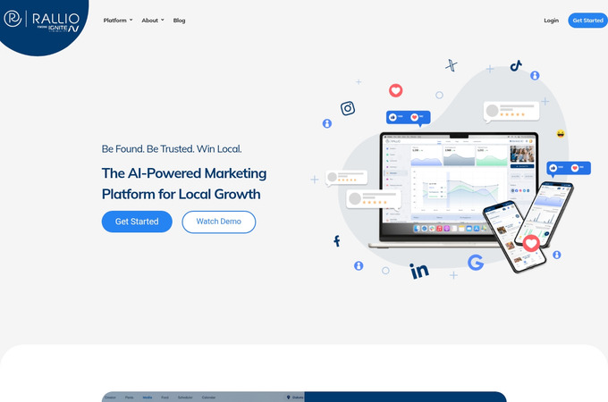Click the laptop dashboard screenshot
This screenshot has width=608, height=402.
pyautogui.click(x=459, y=181)
